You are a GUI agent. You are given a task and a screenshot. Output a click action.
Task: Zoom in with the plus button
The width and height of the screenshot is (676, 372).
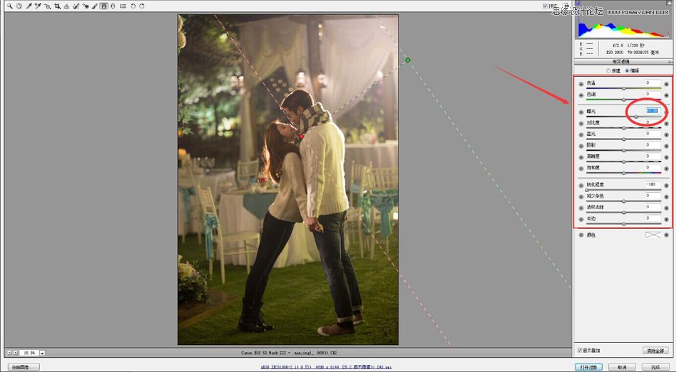point(15,353)
